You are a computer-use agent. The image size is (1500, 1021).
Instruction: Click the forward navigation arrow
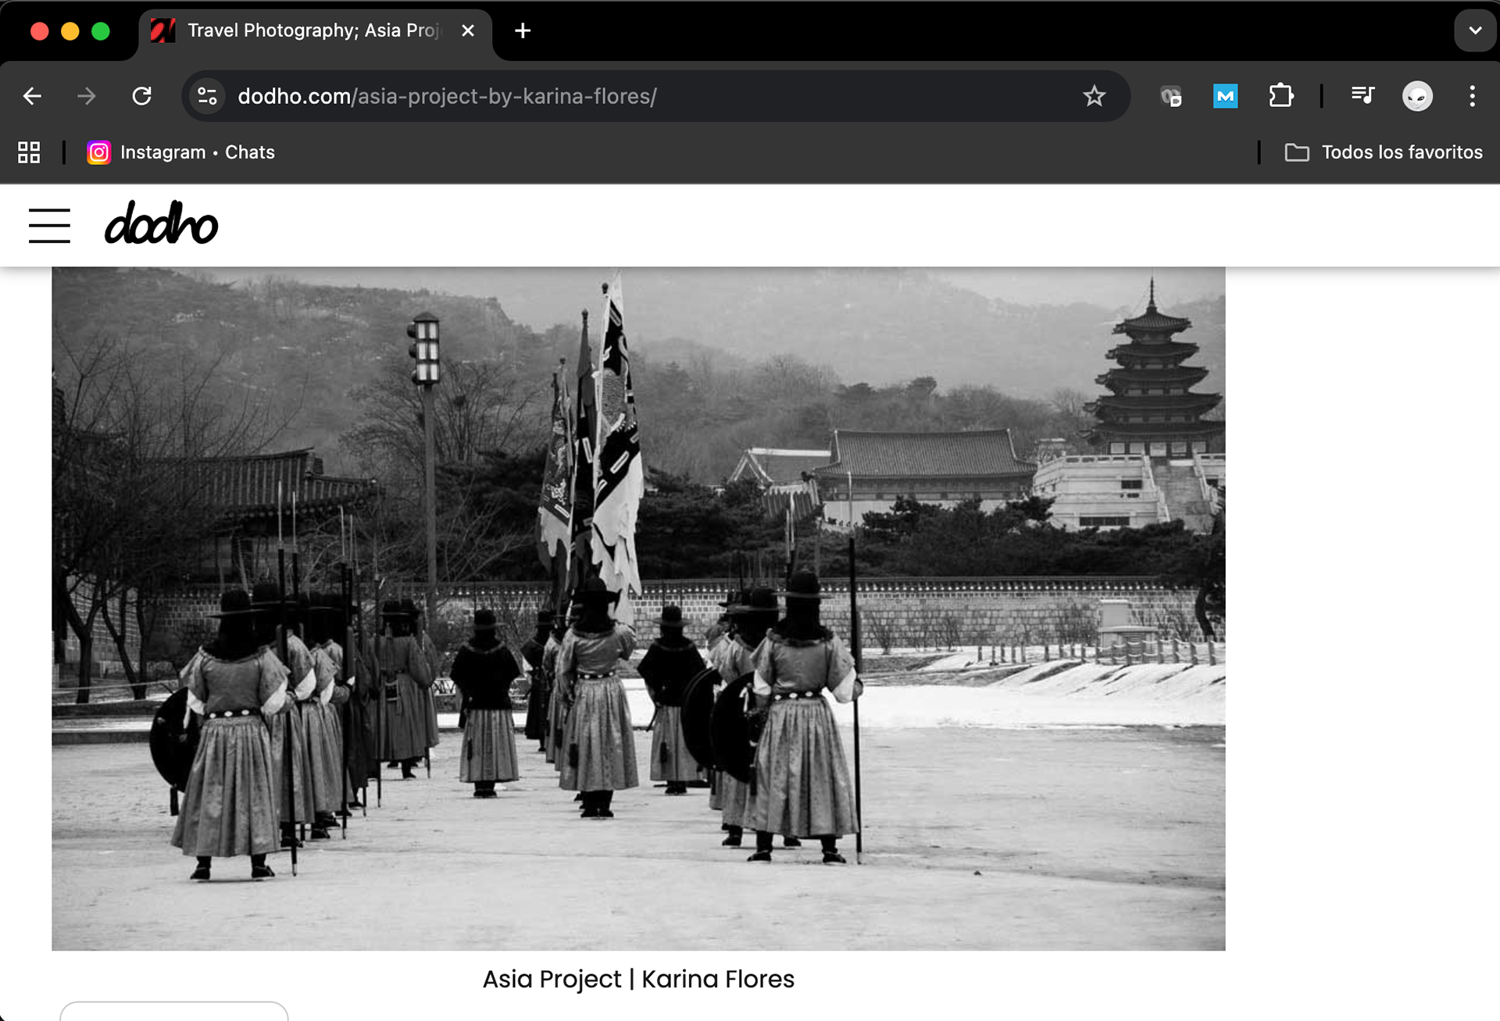87,96
